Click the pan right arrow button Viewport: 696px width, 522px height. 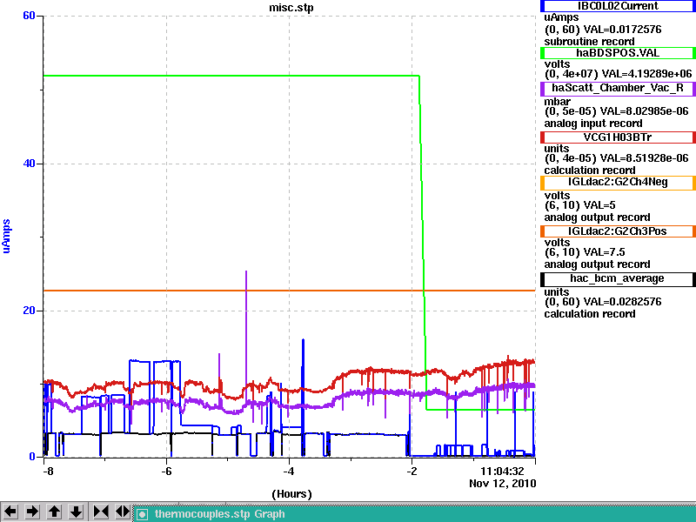[x=32, y=512]
